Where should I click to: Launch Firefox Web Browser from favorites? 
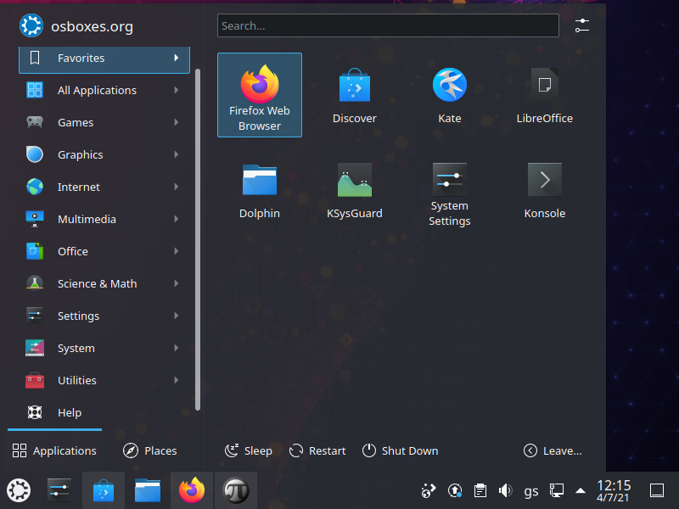[x=260, y=94]
